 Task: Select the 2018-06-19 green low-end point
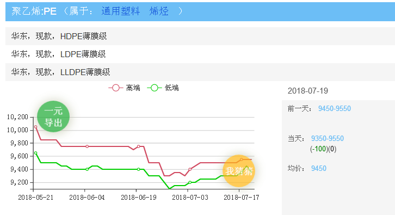pyautogui.click(x=139, y=169)
